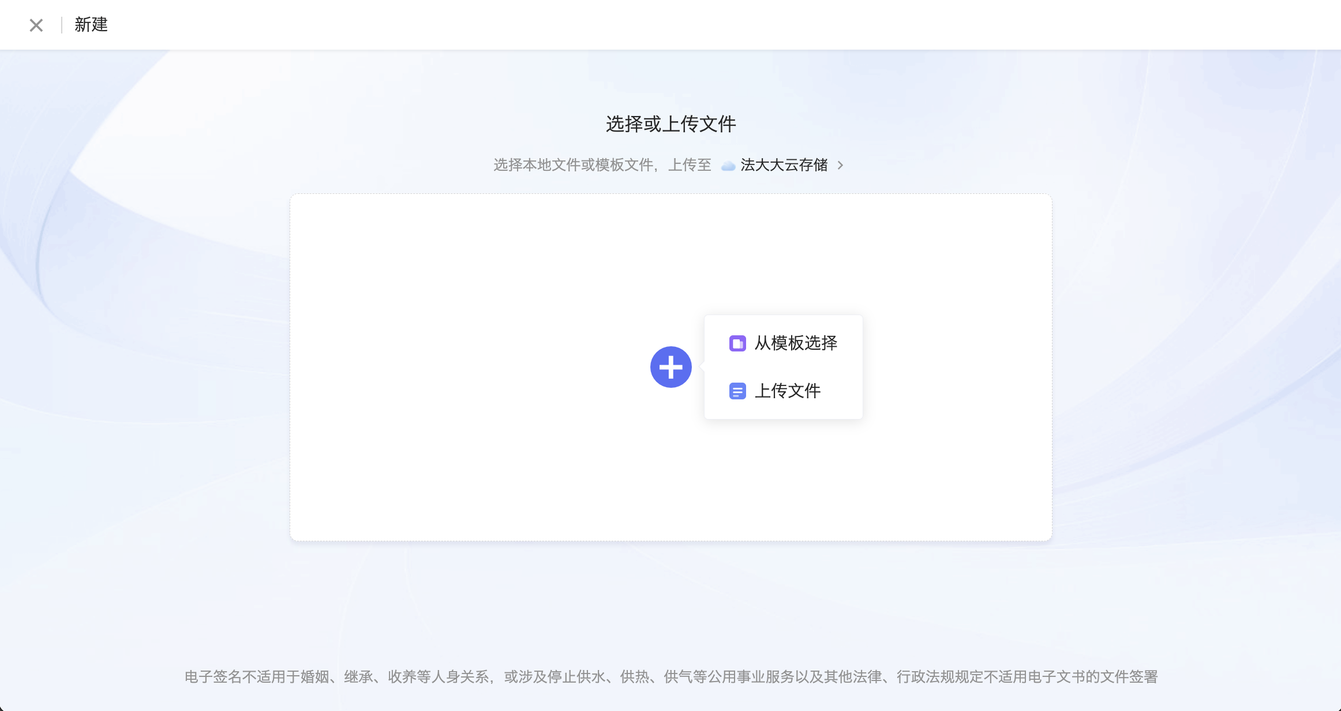Click the 上传至 label text

[x=690, y=165]
